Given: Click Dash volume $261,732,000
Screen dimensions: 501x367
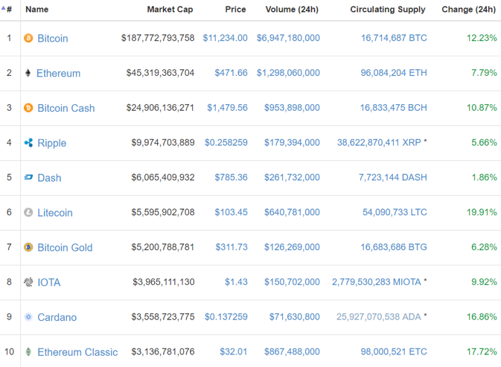Looking at the screenshot, I should pos(292,177).
